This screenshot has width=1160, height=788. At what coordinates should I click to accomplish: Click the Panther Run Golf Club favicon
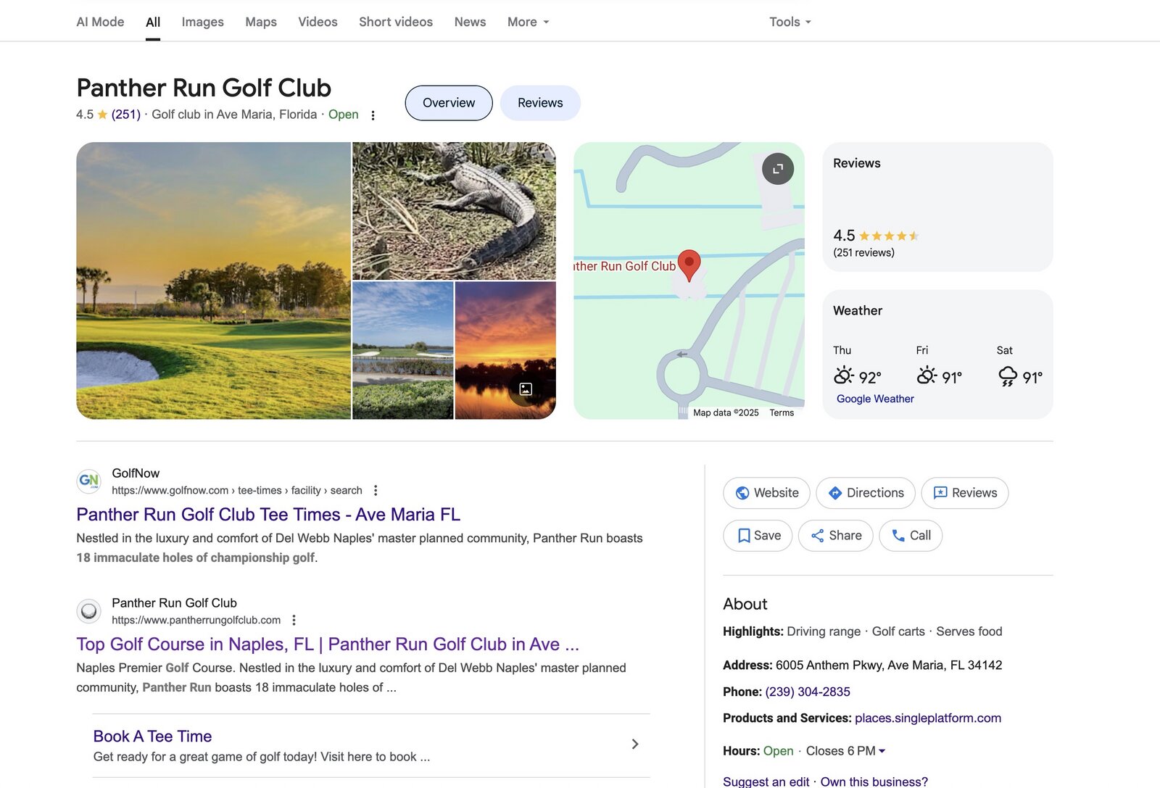point(88,611)
